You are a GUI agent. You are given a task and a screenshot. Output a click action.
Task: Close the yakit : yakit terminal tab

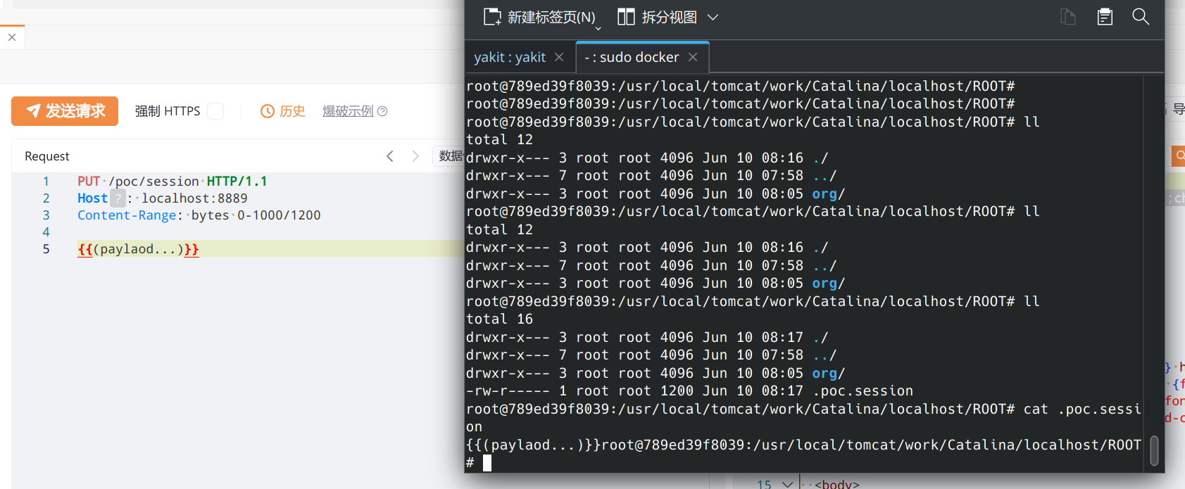click(x=559, y=57)
